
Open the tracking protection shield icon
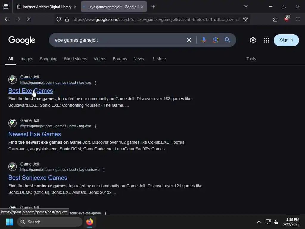click(59, 19)
